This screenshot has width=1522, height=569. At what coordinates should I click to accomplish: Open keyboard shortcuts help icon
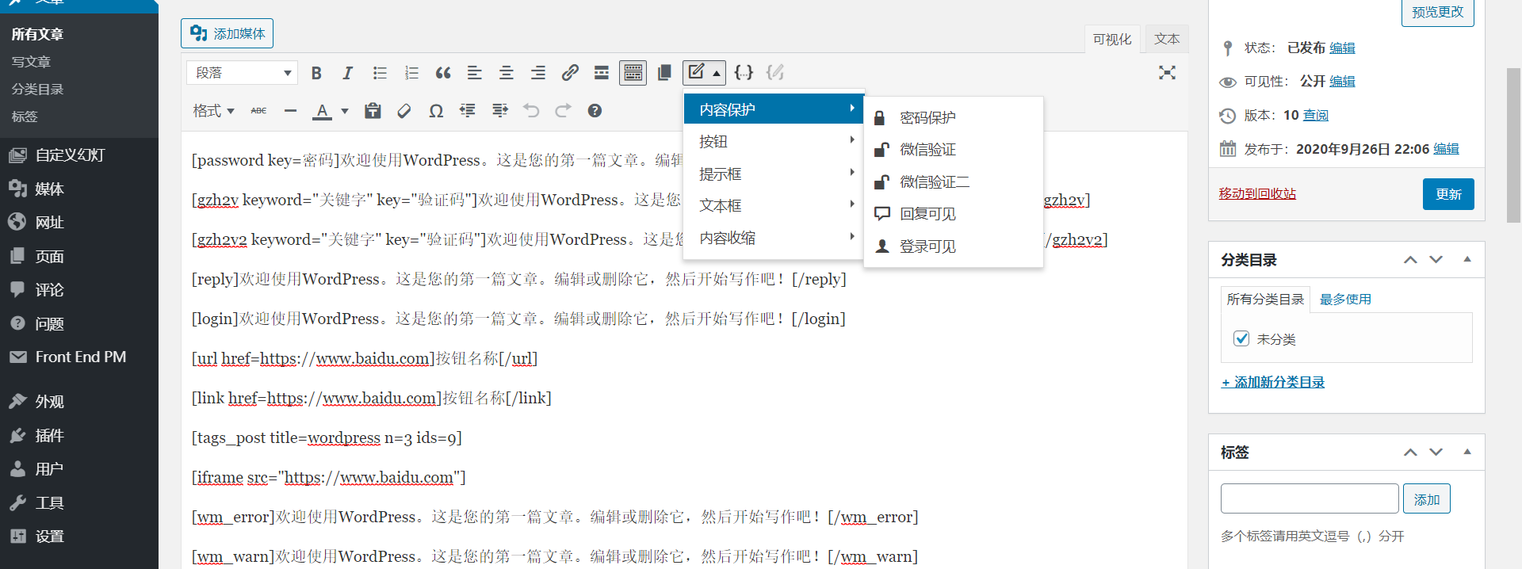point(595,111)
